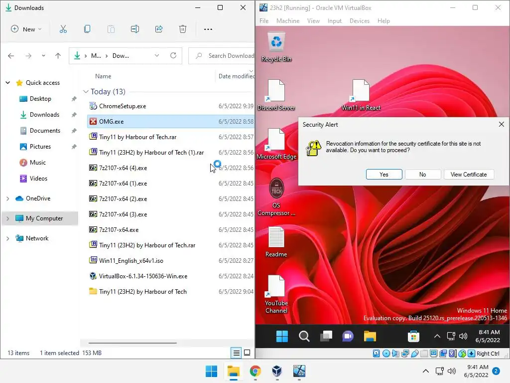This screenshot has height=383, width=510.
Task: Select YouTube Channel shortcut in VM
Action: (276, 294)
